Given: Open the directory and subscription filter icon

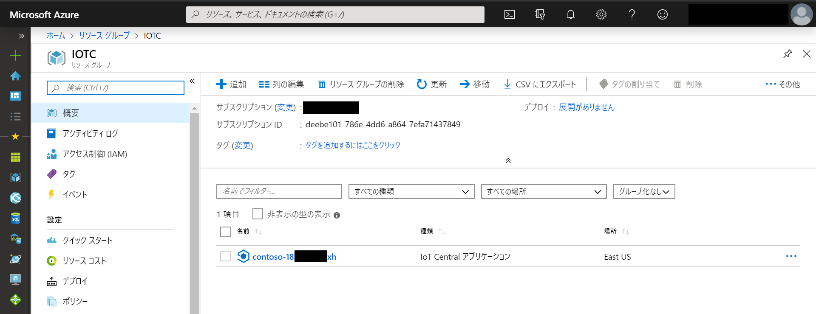Looking at the screenshot, I should point(540,14).
